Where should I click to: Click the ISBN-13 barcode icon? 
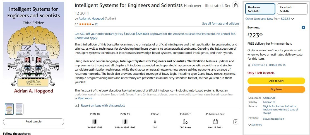125,122
